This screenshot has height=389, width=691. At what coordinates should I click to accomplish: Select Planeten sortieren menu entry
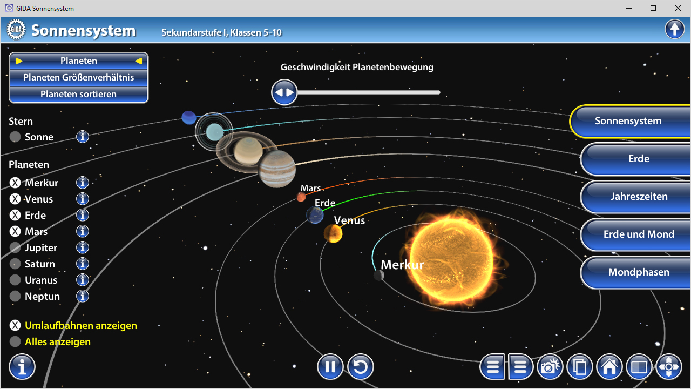coord(78,94)
